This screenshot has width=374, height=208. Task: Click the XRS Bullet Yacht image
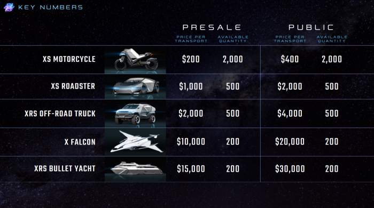(135, 169)
